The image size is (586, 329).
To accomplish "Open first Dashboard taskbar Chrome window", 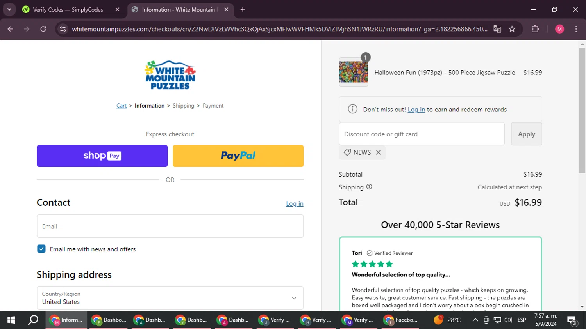I will coord(109,320).
